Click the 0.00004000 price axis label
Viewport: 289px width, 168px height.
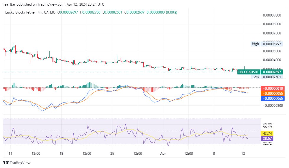click(x=272, y=60)
